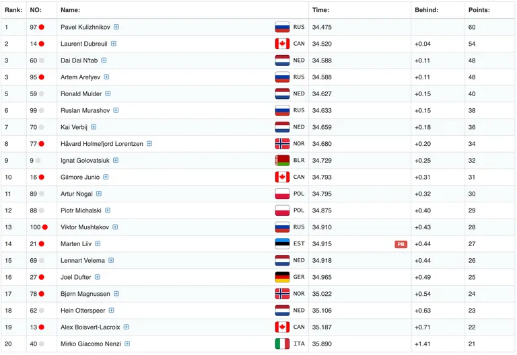Expand details for Pavel Kulizhnikov
Screen dimensions: 517x355
point(116,27)
